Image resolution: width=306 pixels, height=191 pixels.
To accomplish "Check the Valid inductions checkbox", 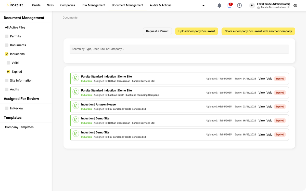I will (x=8, y=63).
